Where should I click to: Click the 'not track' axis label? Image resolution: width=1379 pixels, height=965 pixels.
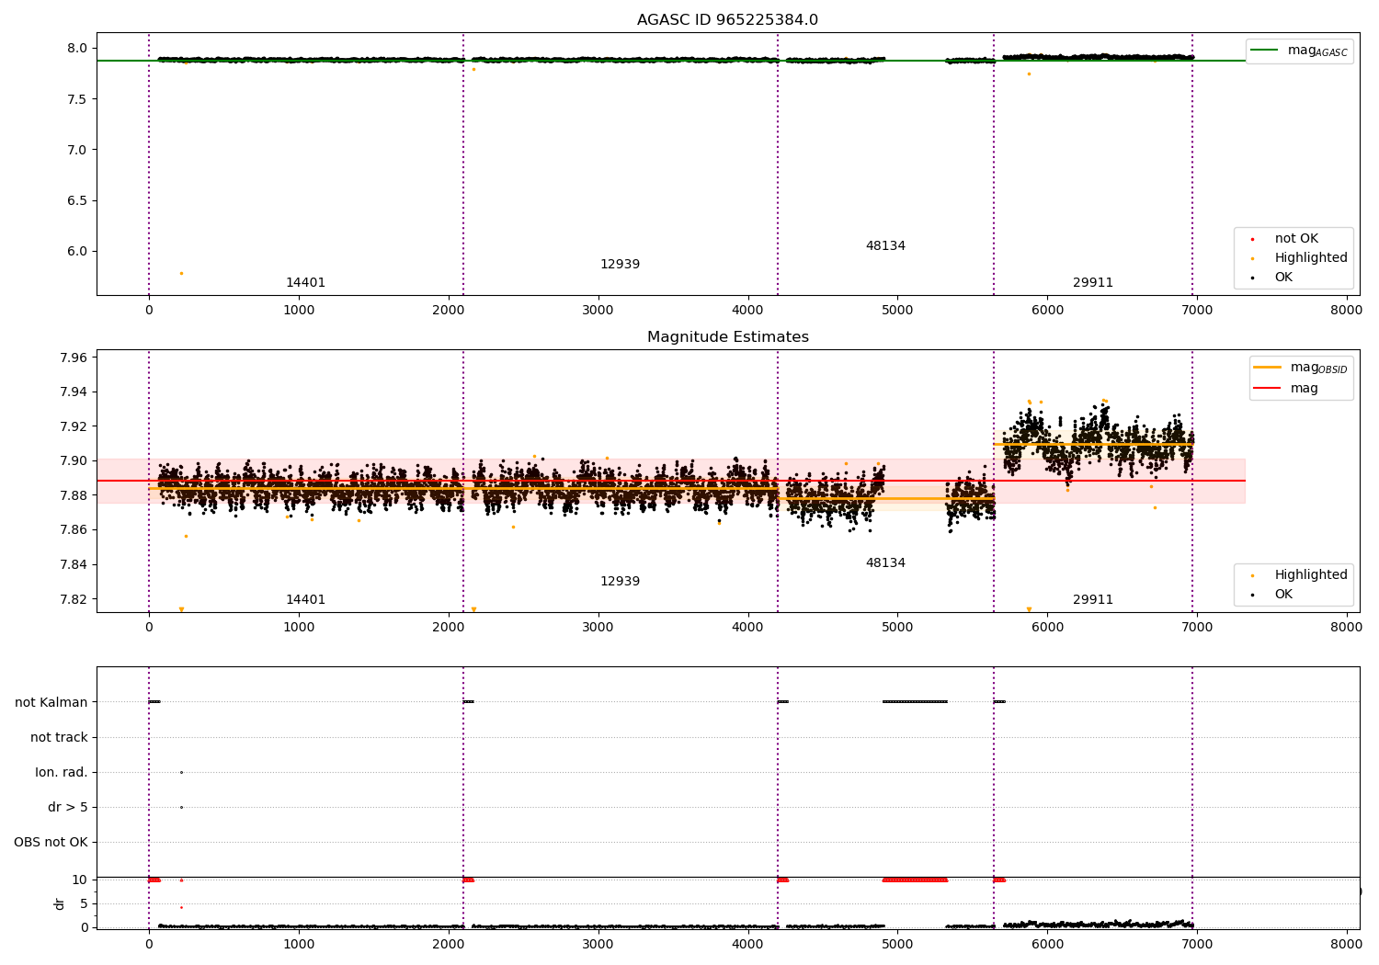[x=59, y=737]
